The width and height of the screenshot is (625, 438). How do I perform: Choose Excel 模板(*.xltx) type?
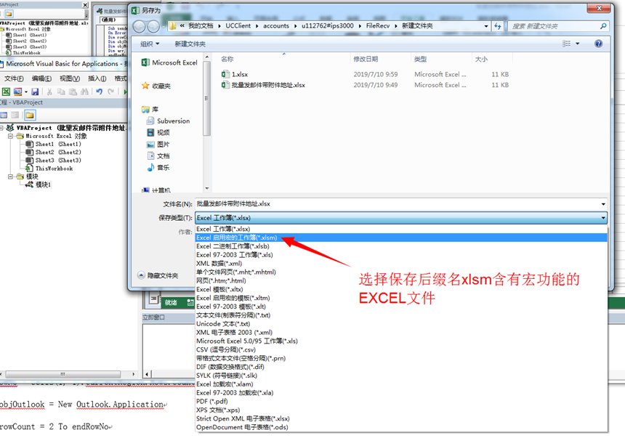pos(401,289)
